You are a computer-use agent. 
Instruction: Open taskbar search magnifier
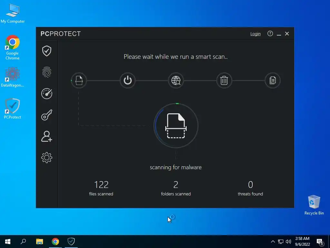point(23,242)
